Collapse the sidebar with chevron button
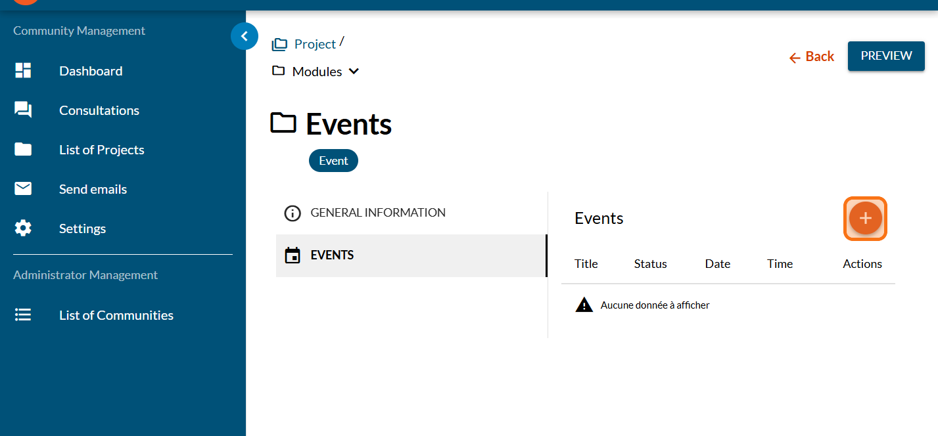 coord(245,37)
